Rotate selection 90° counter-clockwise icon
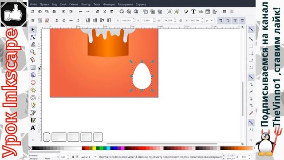284x160 pixels. pyautogui.click(x=57, y=20)
